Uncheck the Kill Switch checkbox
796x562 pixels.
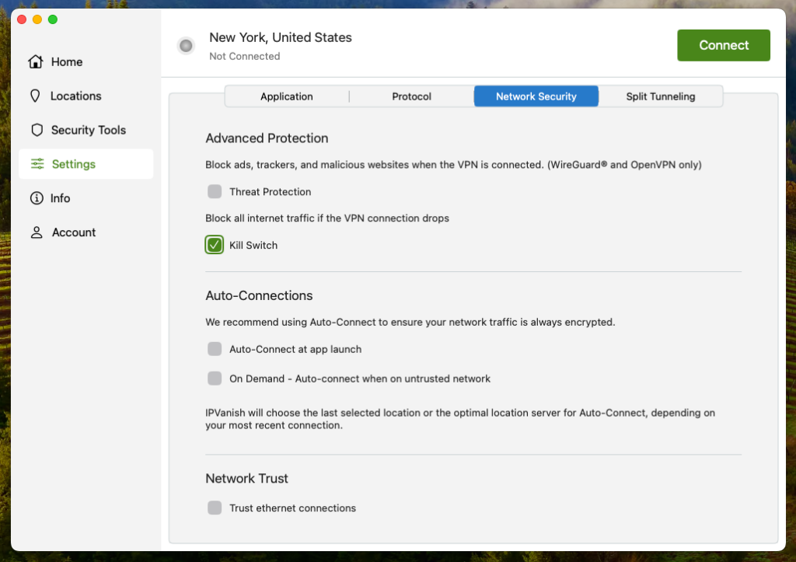[215, 245]
